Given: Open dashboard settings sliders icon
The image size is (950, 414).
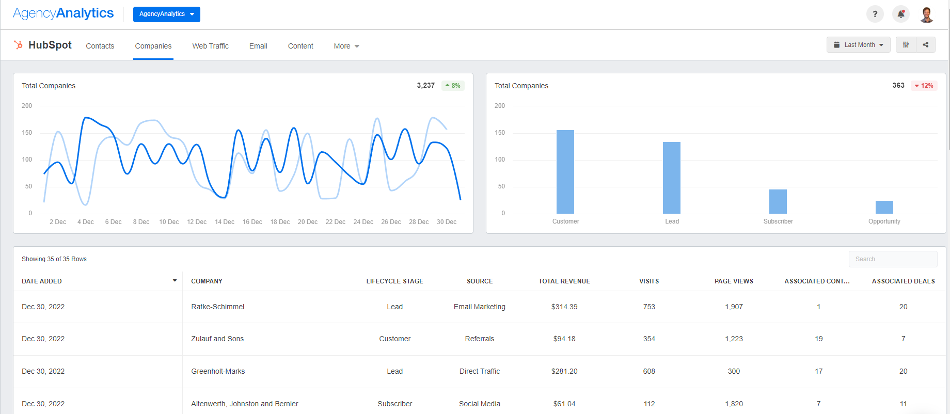Looking at the screenshot, I should [x=906, y=45].
